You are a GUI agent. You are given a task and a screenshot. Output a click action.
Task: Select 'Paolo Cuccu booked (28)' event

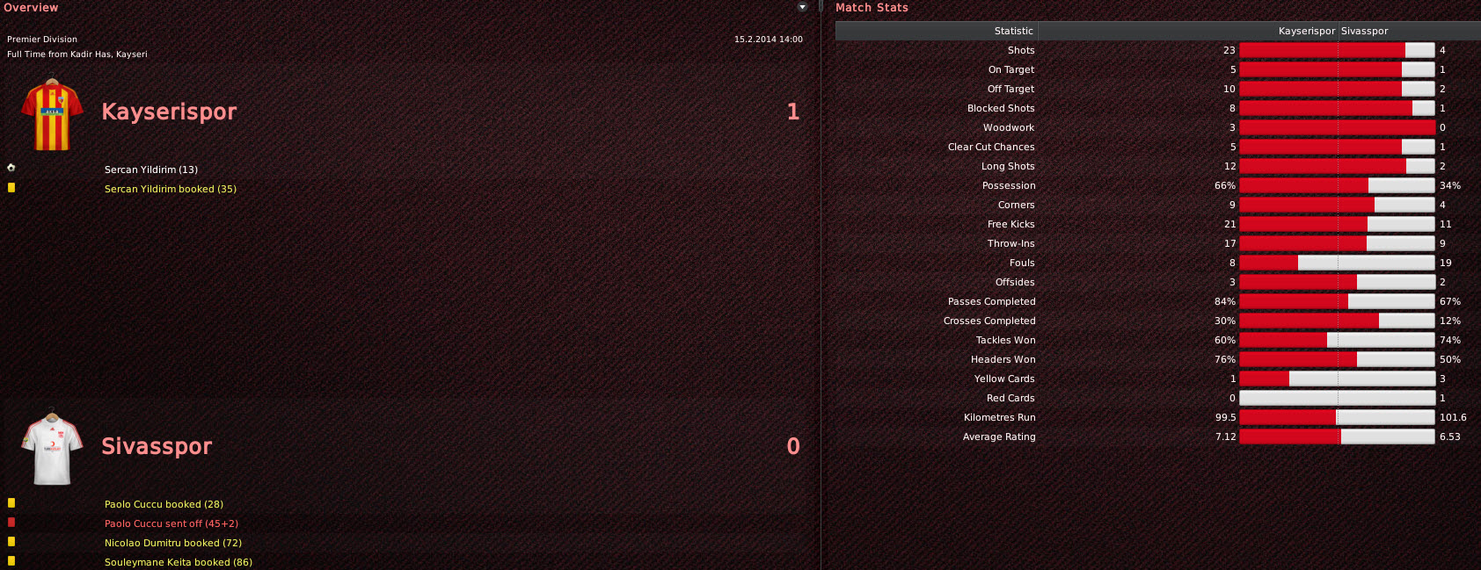click(164, 504)
